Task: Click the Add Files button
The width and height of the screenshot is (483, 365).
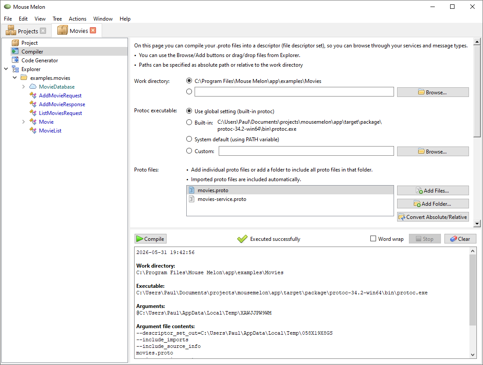Action: pyautogui.click(x=433, y=190)
